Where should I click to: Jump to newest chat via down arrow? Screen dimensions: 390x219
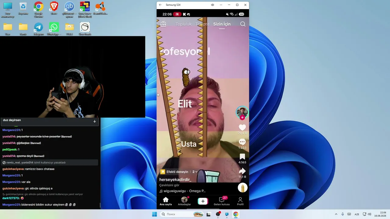click(x=94, y=121)
